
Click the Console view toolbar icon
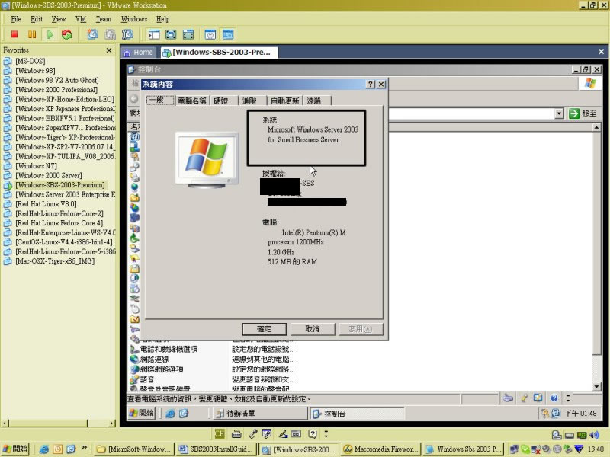(228, 34)
